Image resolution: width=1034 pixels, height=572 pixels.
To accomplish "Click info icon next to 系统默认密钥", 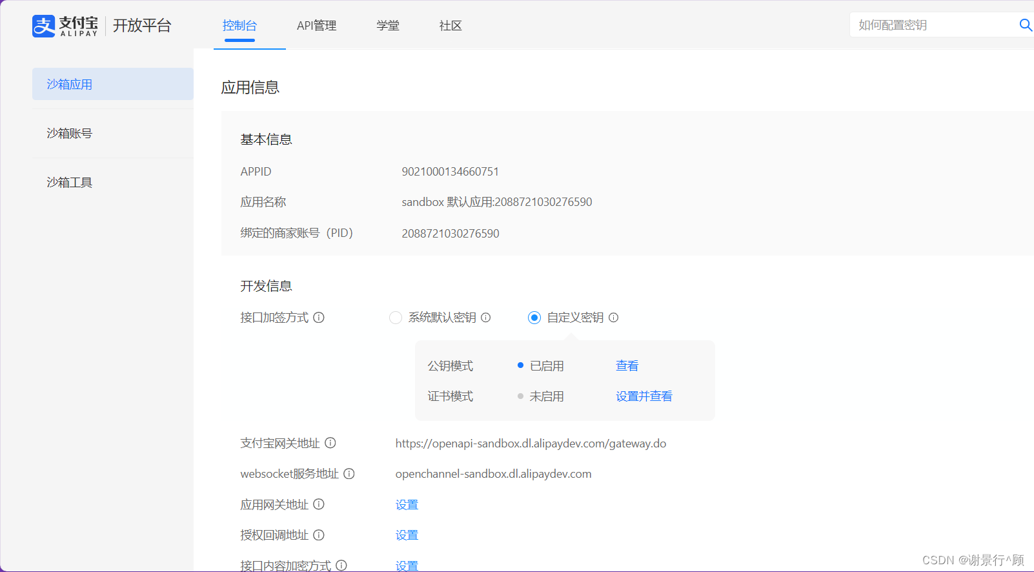I will [486, 318].
